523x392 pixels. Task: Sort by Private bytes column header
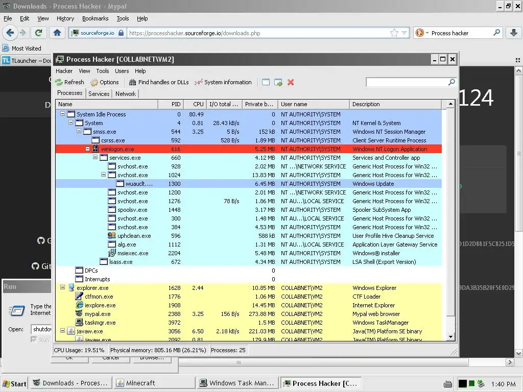(x=260, y=104)
